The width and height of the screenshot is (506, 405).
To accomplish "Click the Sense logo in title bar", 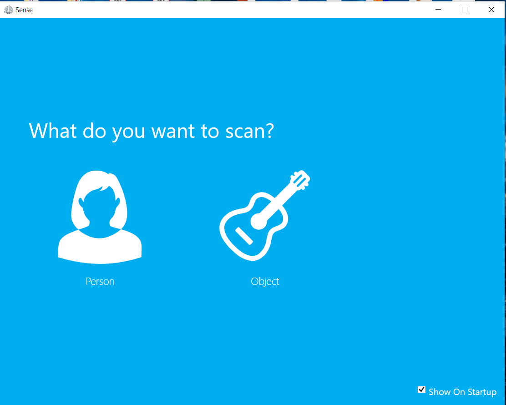I will [x=8, y=10].
